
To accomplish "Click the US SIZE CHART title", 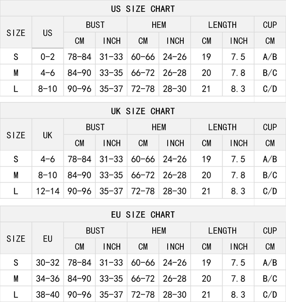I will pos(143,9).
